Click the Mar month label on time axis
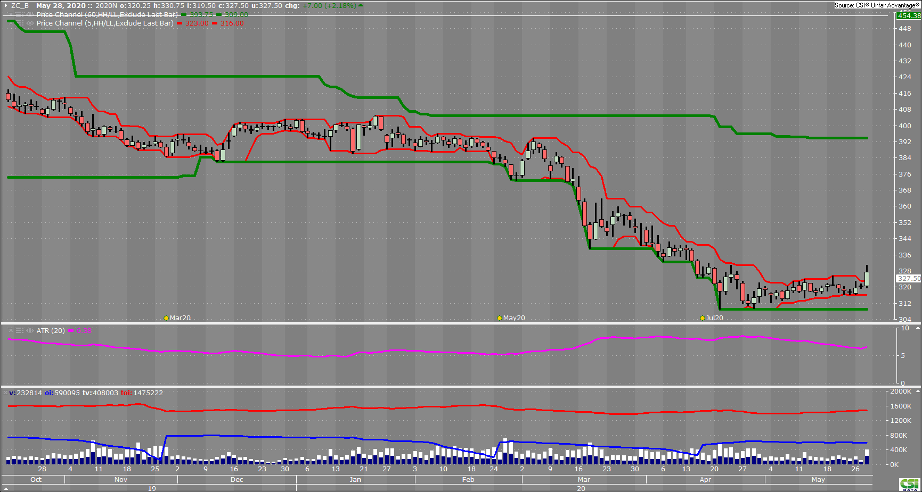This screenshot has height=492, width=922. pos(584,480)
